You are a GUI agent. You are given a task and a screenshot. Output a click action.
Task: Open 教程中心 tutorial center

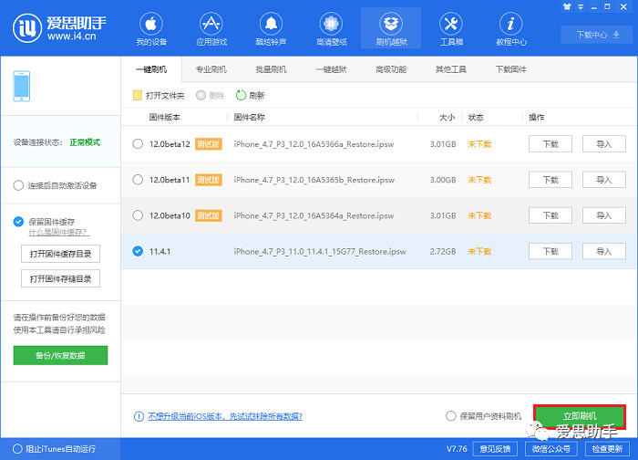511,29
